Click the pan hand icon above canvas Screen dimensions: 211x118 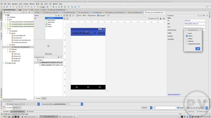pyautogui.click(x=161, y=19)
